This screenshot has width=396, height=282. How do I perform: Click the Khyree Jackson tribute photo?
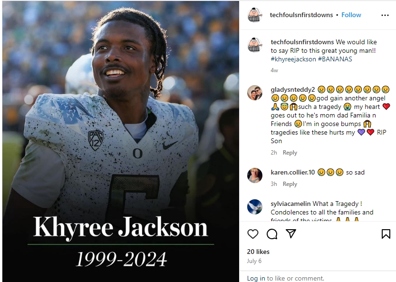pos(121,142)
